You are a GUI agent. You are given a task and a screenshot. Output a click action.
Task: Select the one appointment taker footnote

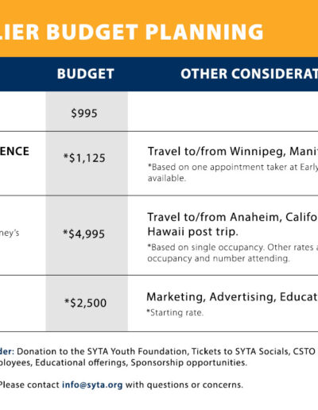[233, 167]
